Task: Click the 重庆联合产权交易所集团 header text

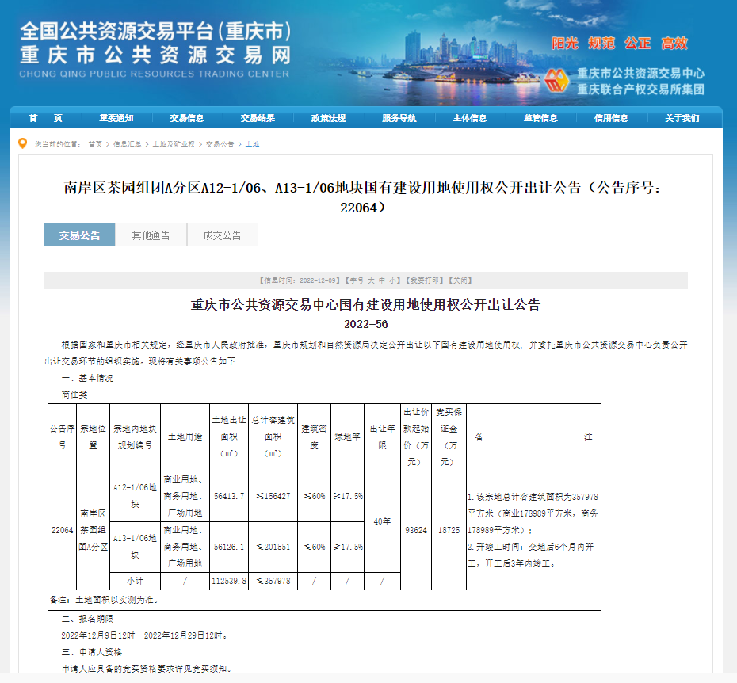Action: (640, 90)
